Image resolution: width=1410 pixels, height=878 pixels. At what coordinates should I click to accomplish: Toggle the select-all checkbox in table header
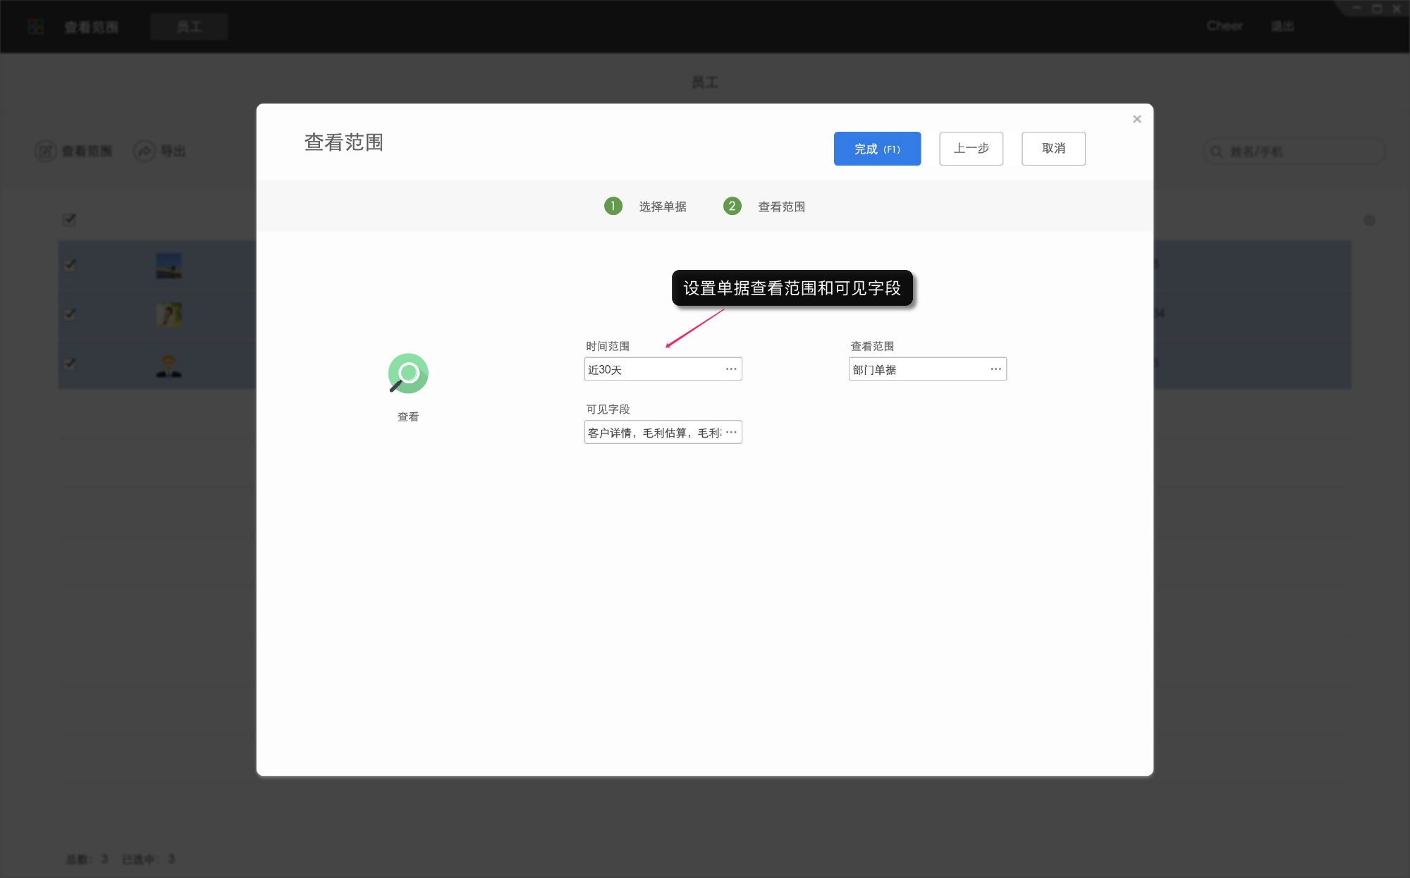click(x=69, y=220)
